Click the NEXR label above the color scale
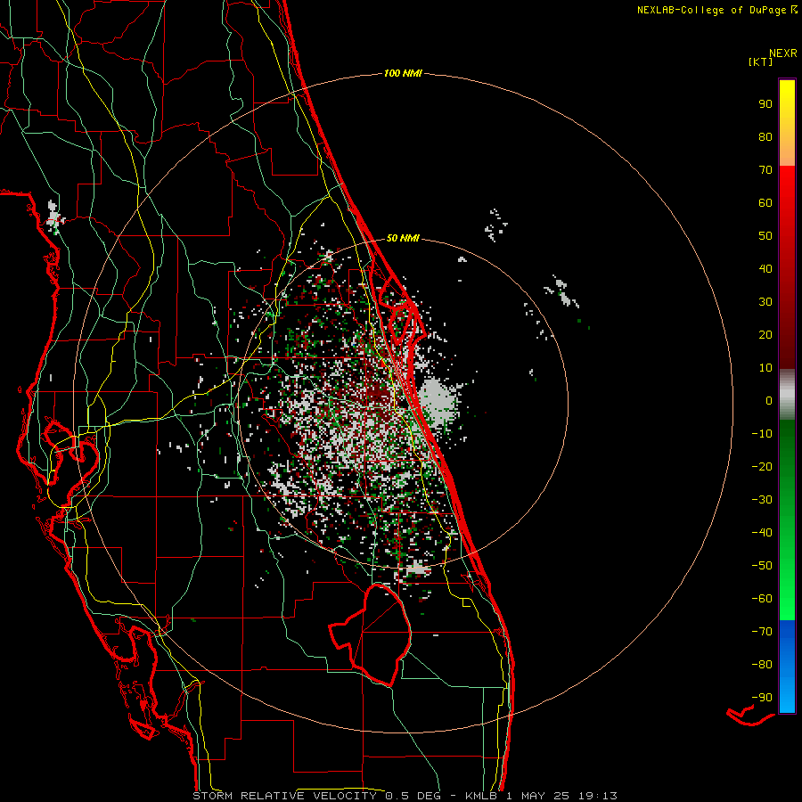Viewport: 802px width, 802px height. pos(783,53)
